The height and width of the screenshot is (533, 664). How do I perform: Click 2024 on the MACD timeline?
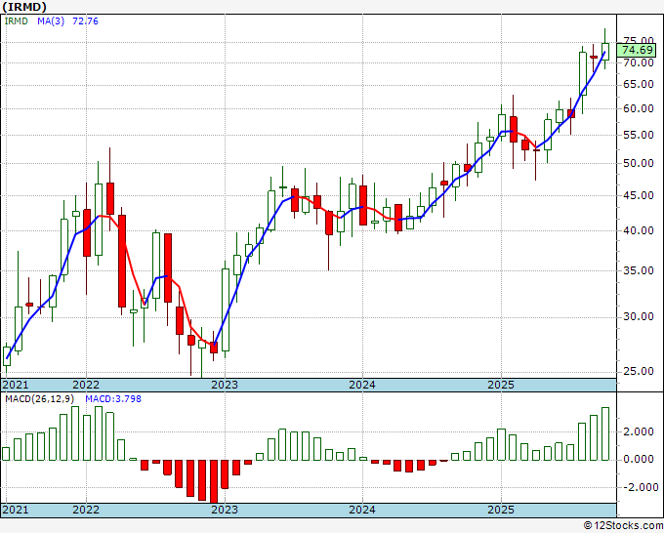pyautogui.click(x=362, y=510)
